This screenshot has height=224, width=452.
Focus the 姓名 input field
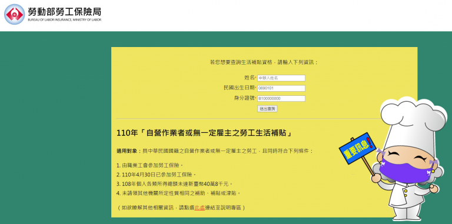[x=281, y=78]
